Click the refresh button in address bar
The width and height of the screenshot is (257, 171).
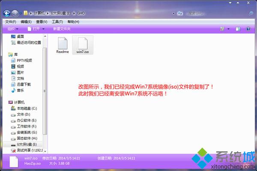coord(180,13)
